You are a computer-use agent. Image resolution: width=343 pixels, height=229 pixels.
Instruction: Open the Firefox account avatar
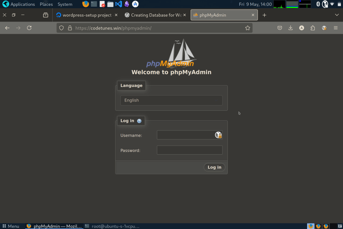(x=301, y=28)
